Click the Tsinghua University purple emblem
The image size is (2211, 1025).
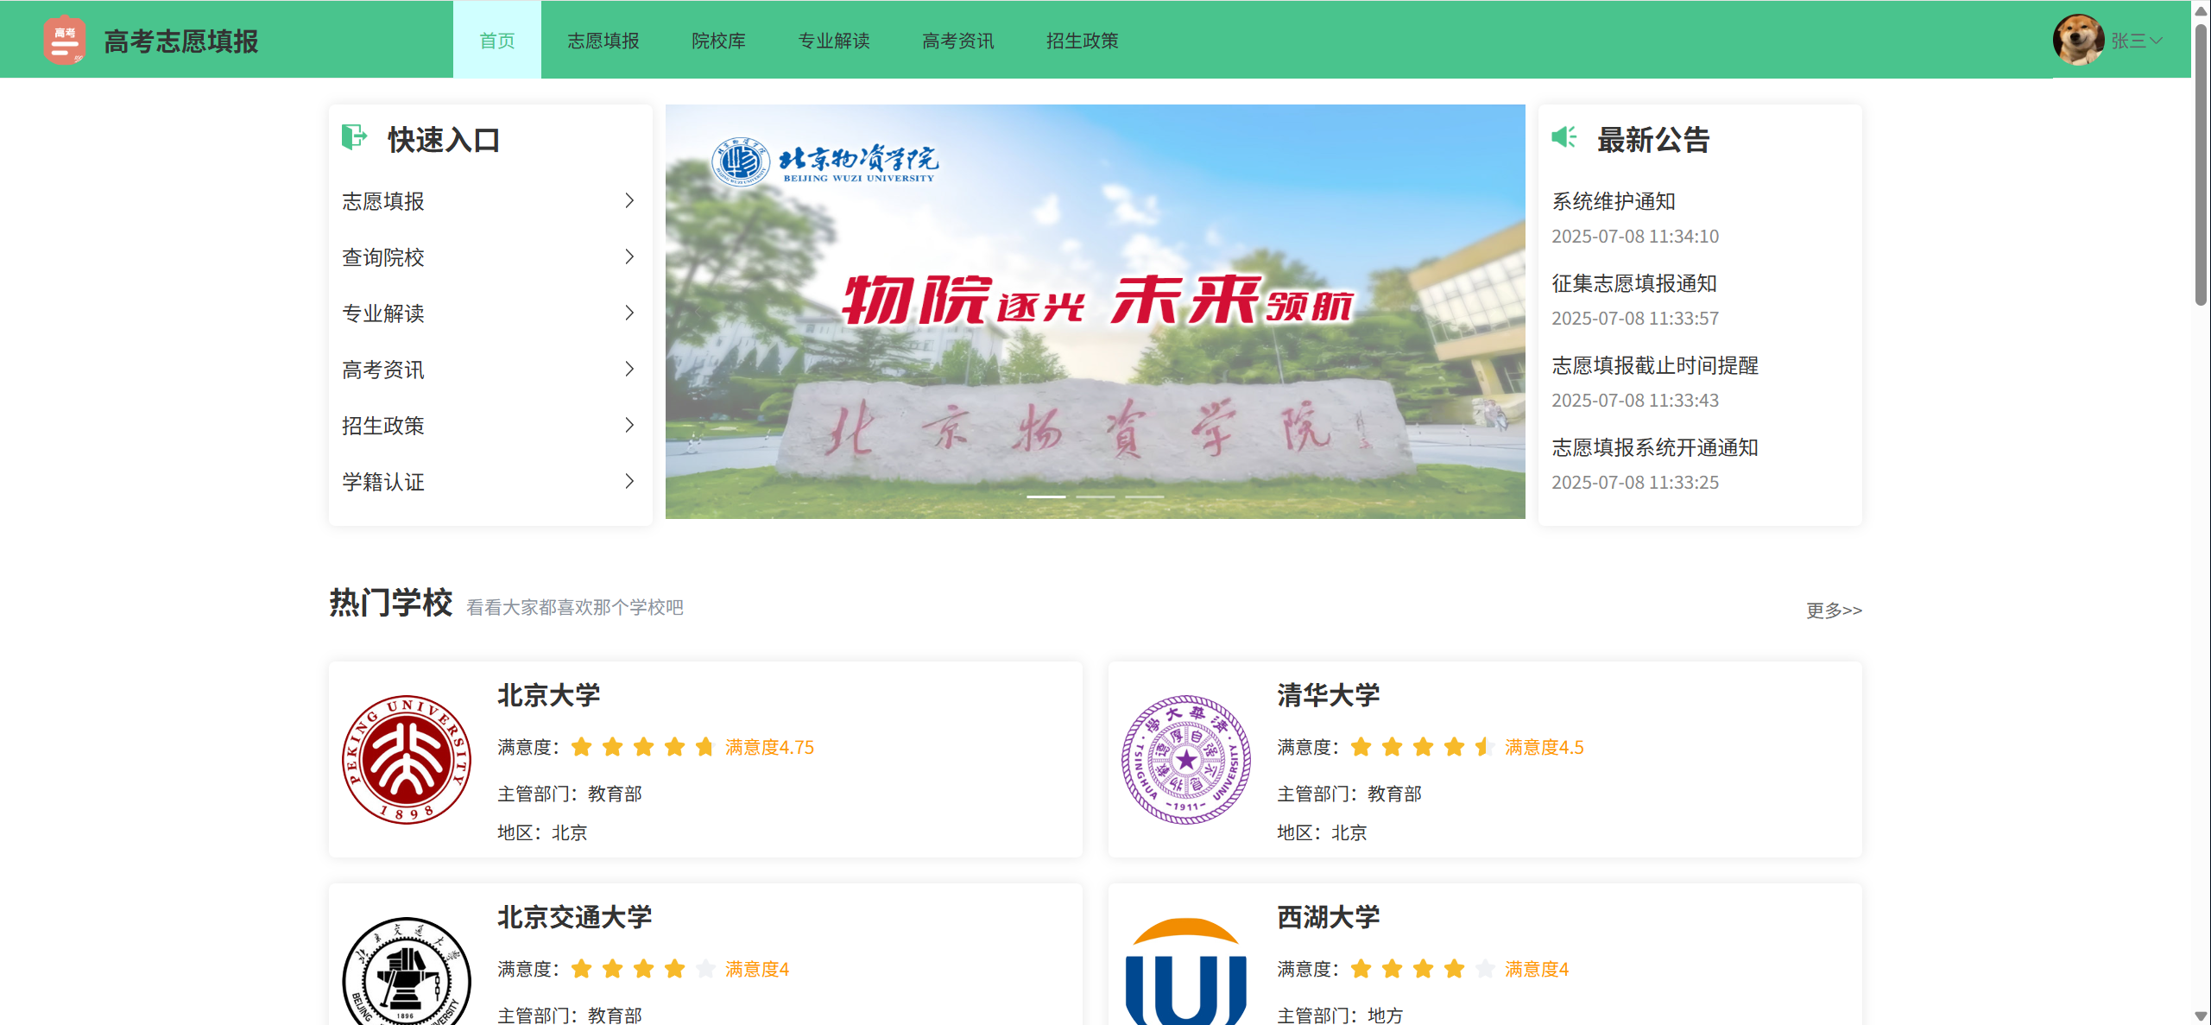click(1185, 759)
